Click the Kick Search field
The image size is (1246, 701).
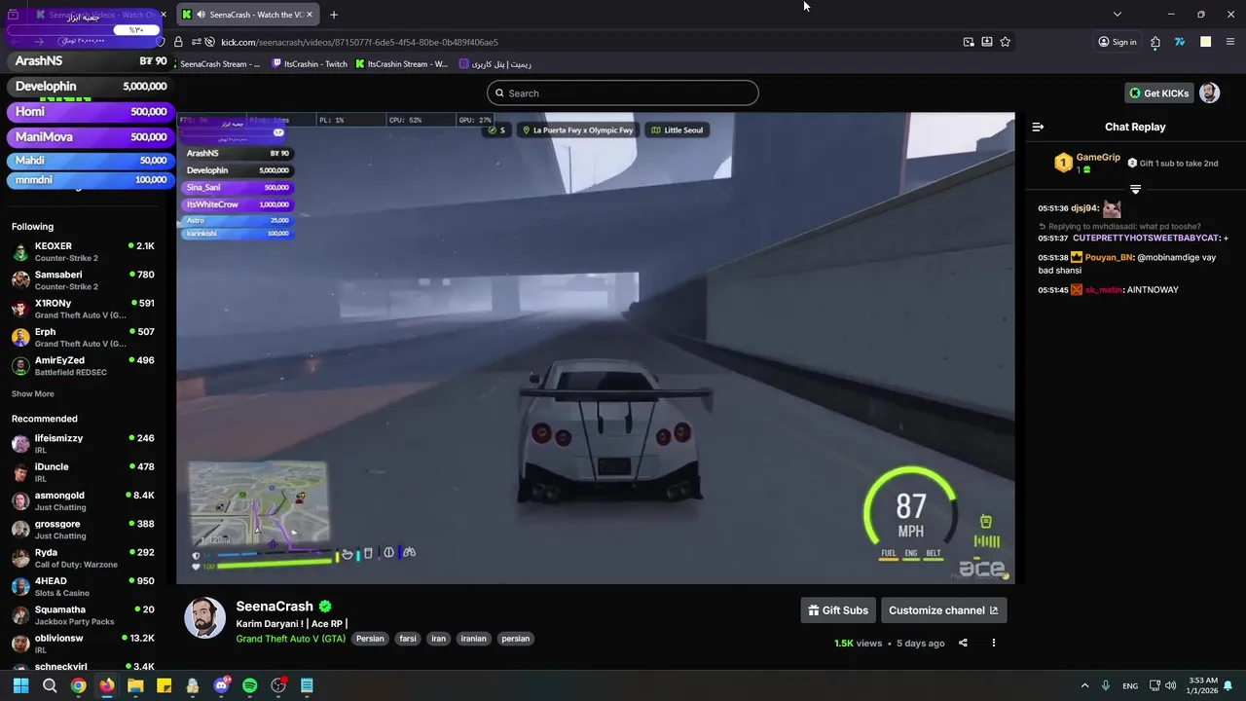(x=623, y=93)
